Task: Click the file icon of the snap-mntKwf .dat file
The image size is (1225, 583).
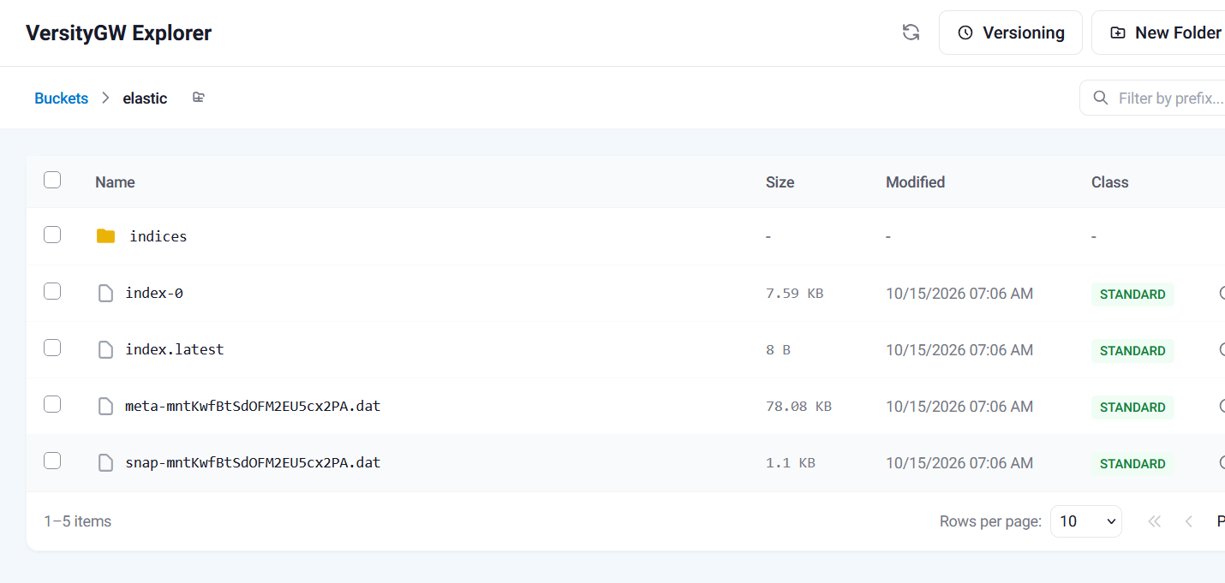Action: [x=105, y=463]
